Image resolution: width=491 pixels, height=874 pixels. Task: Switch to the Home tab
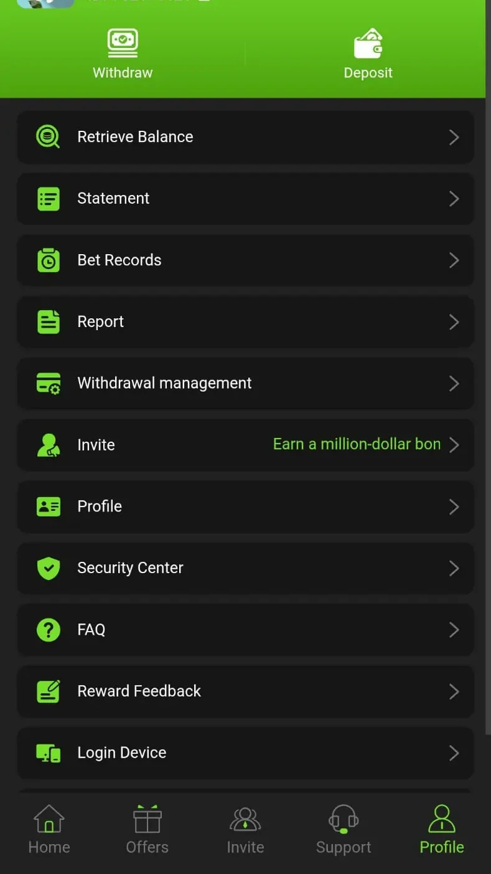click(49, 830)
